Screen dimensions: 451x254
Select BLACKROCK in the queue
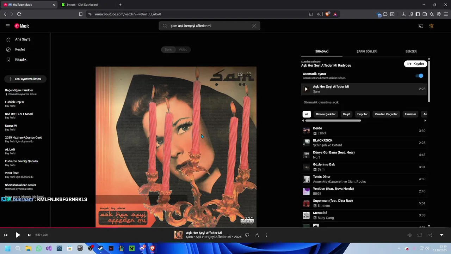pyautogui.click(x=364, y=143)
